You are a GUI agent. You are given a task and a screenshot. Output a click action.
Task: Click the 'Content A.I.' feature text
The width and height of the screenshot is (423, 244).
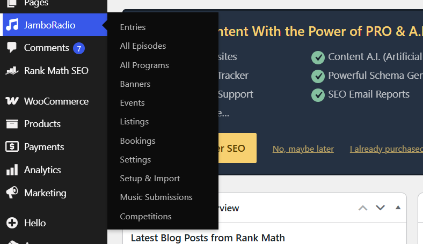click(x=375, y=57)
